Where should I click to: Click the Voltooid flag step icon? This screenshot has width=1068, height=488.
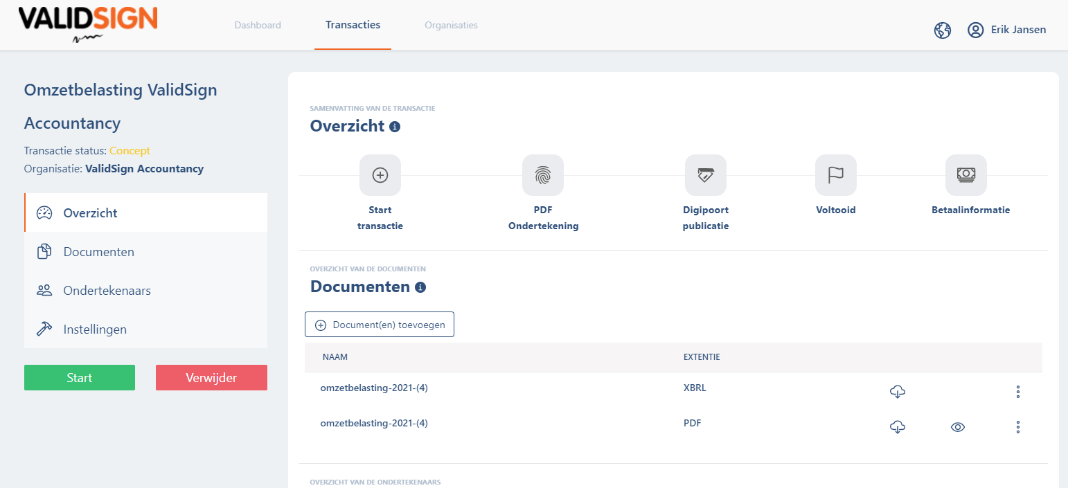(x=836, y=175)
